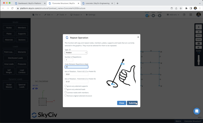Open the Moments panel
The image size is (203, 123).
[x=22, y=52]
